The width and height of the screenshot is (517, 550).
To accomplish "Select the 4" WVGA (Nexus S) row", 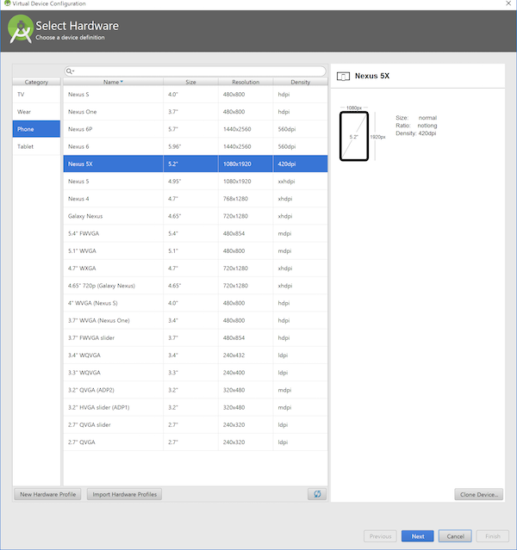I will 196,303.
